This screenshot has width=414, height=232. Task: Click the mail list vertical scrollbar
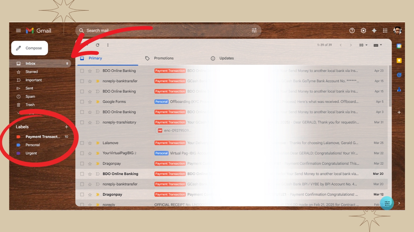390,85
